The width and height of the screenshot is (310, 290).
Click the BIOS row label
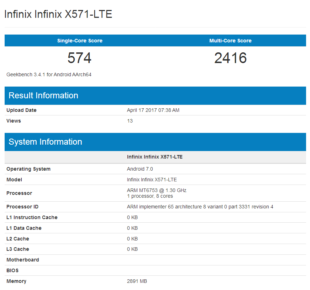pyautogui.click(x=12, y=270)
